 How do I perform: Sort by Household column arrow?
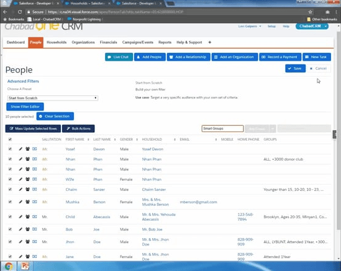(175, 140)
